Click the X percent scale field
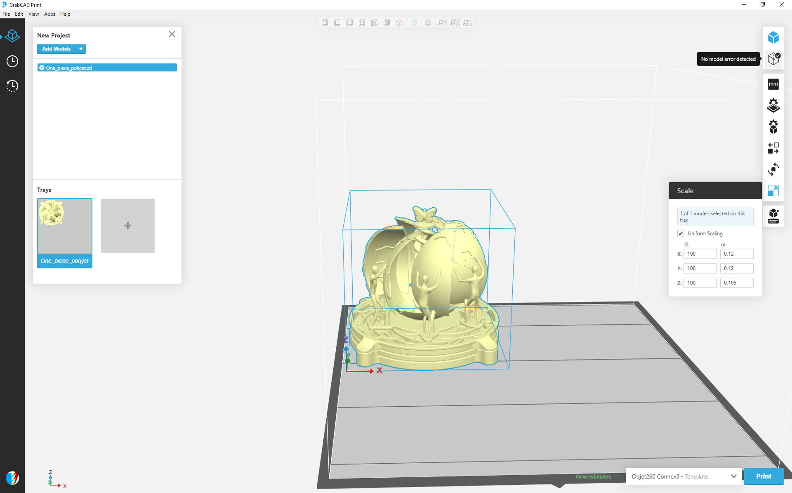Viewport: 792px width, 493px height. click(x=700, y=254)
